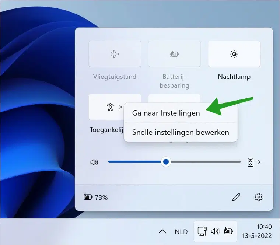Viewport: 280px width, 245px height.
Task: Open battery status showing 73%
Action: [96, 197]
